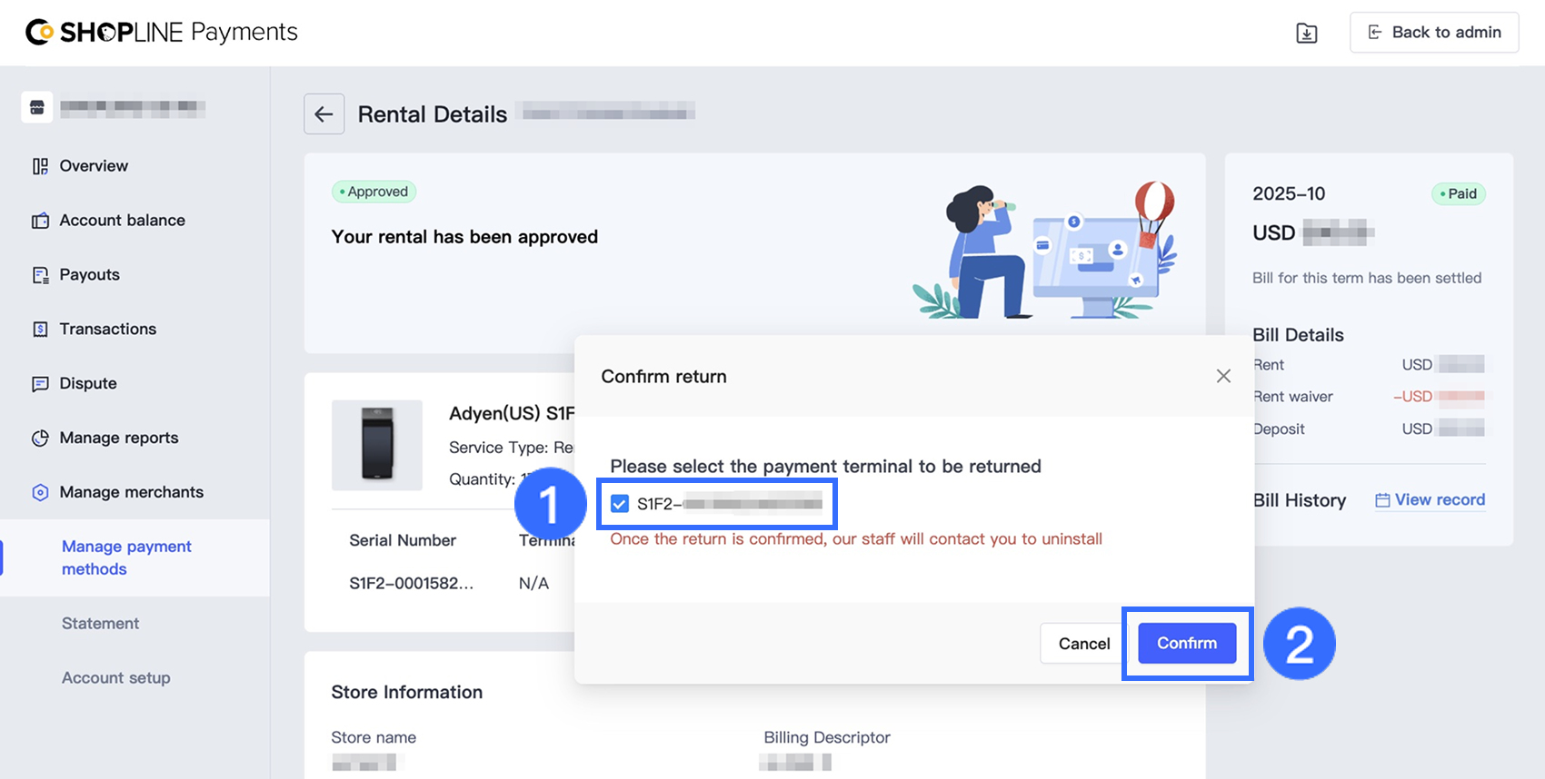This screenshot has height=779, width=1545.
Task: Collapse the Manage merchants section
Action: 131,492
